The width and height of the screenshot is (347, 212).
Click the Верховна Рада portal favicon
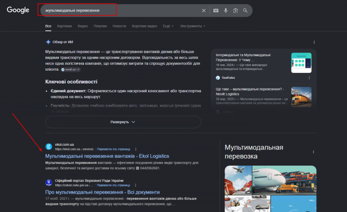point(49,182)
